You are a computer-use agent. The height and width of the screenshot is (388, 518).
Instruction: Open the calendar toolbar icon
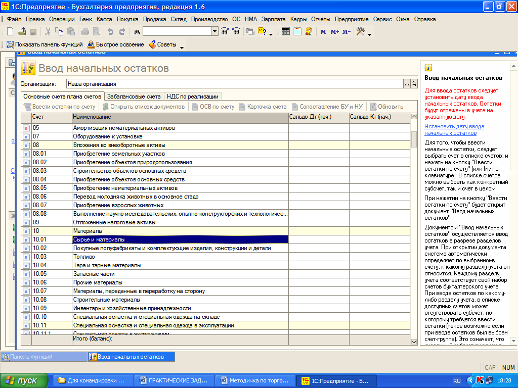coord(297,32)
